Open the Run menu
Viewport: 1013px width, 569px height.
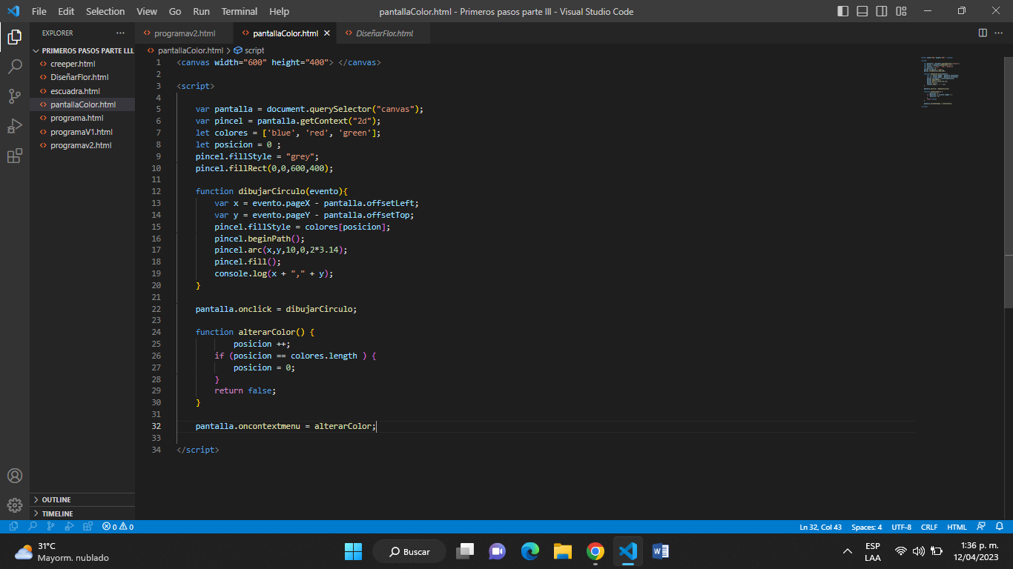[201, 11]
